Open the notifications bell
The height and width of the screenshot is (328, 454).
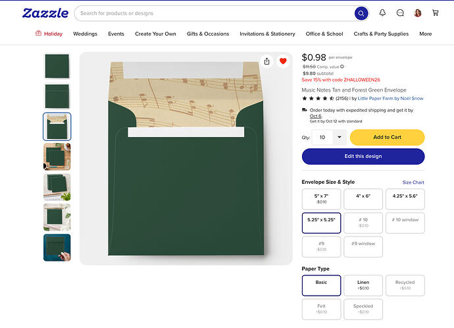click(382, 13)
